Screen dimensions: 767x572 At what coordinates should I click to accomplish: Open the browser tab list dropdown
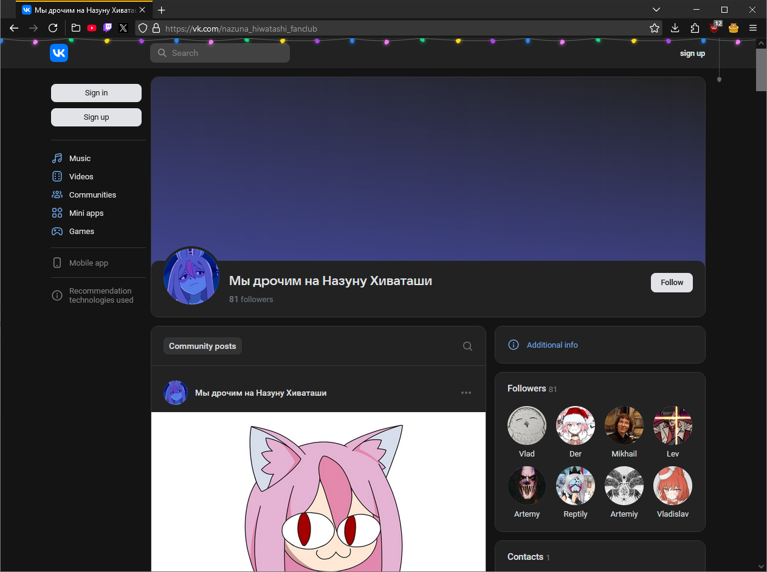coord(656,10)
